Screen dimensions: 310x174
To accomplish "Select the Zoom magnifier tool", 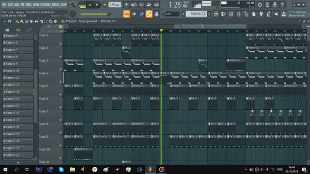I will point(51,21).
